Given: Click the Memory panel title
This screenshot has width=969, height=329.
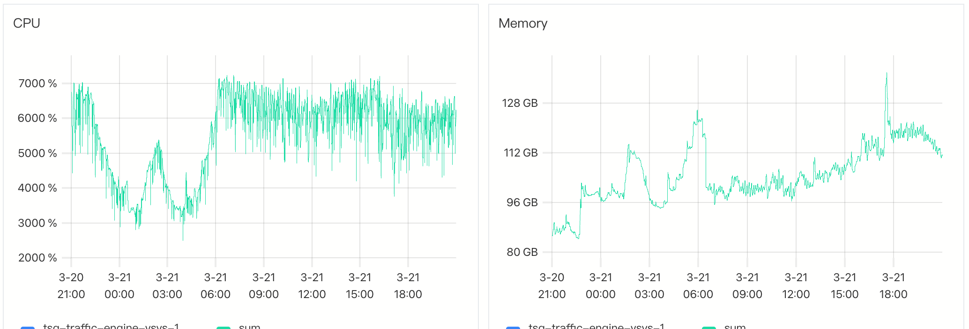Looking at the screenshot, I should [522, 23].
